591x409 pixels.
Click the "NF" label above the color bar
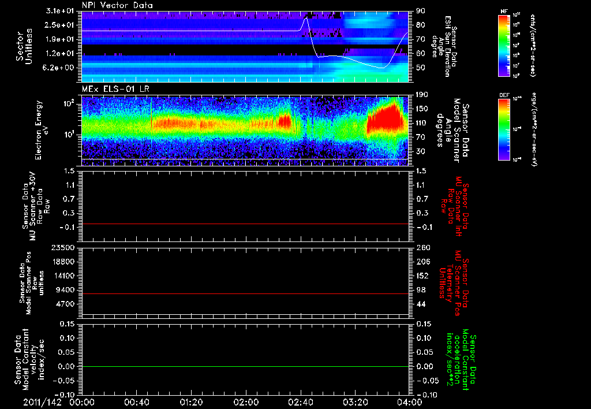(504, 12)
